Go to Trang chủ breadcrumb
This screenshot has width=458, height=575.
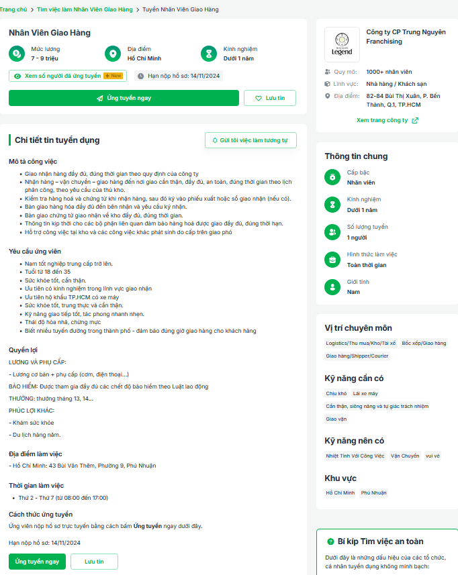coord(13,9)
